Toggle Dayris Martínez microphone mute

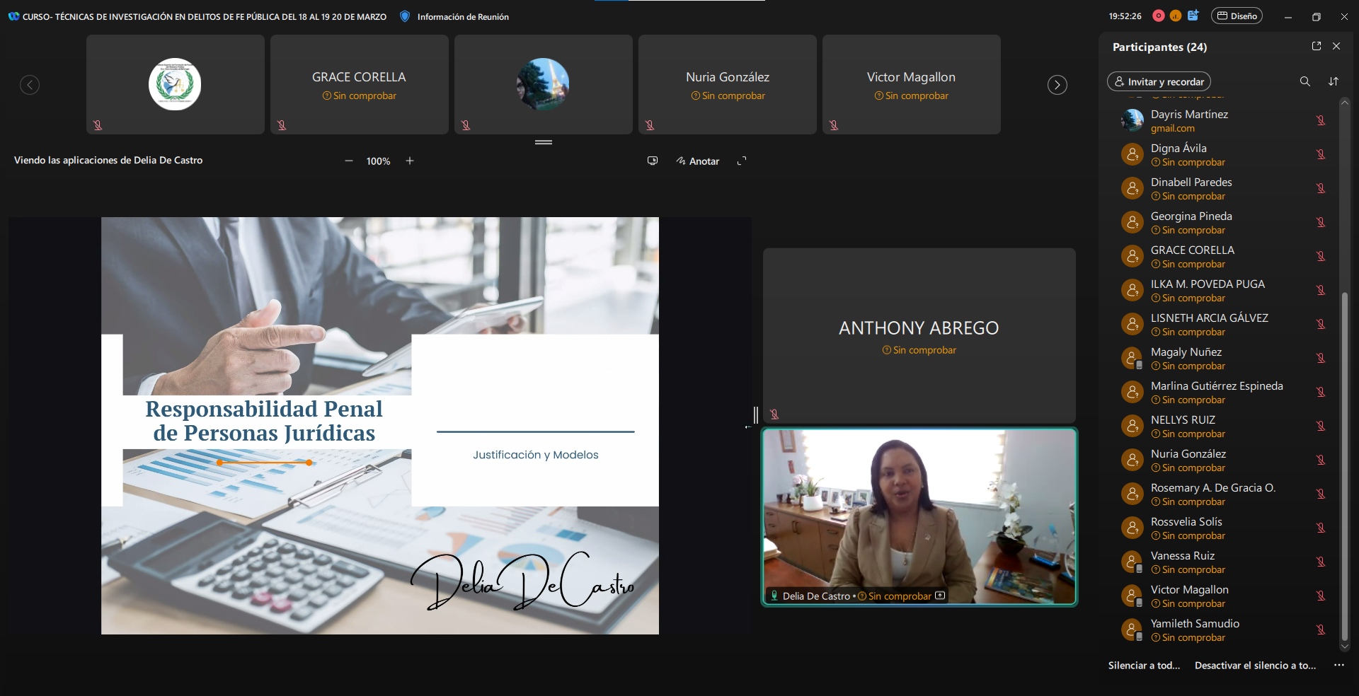pos(1320,121)
